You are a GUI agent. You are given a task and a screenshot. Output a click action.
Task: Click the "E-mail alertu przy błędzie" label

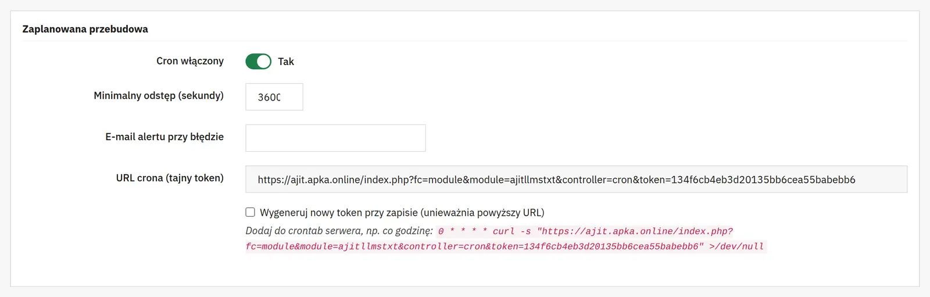[164, 137]
